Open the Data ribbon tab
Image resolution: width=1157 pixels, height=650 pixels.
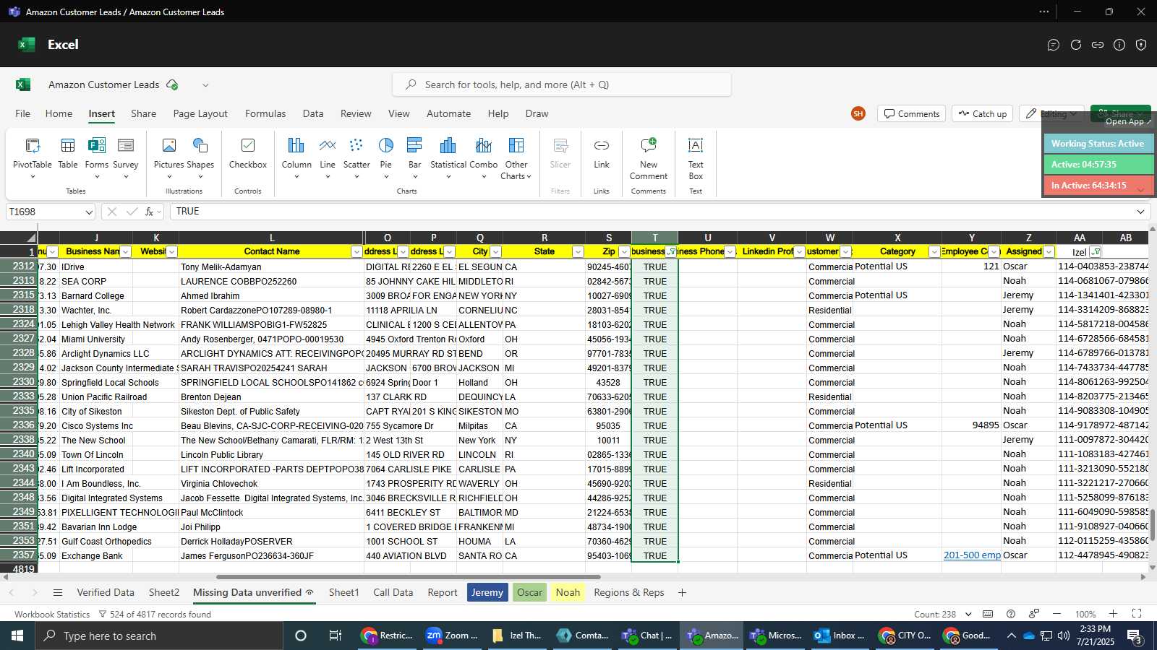(313, 113)
